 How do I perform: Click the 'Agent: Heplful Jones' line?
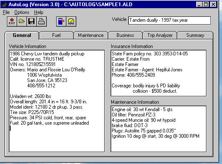pyautogui.click(x=147, y=70)
